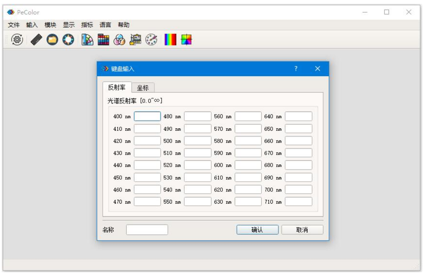
Task: Click the folder open toolbar icon
Action: tap(52, 40)
